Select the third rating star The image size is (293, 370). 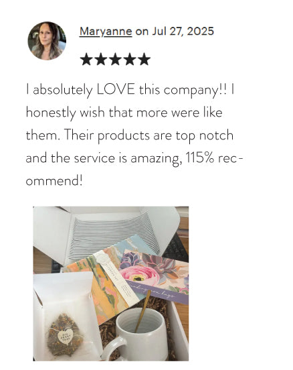pos(116,59)
